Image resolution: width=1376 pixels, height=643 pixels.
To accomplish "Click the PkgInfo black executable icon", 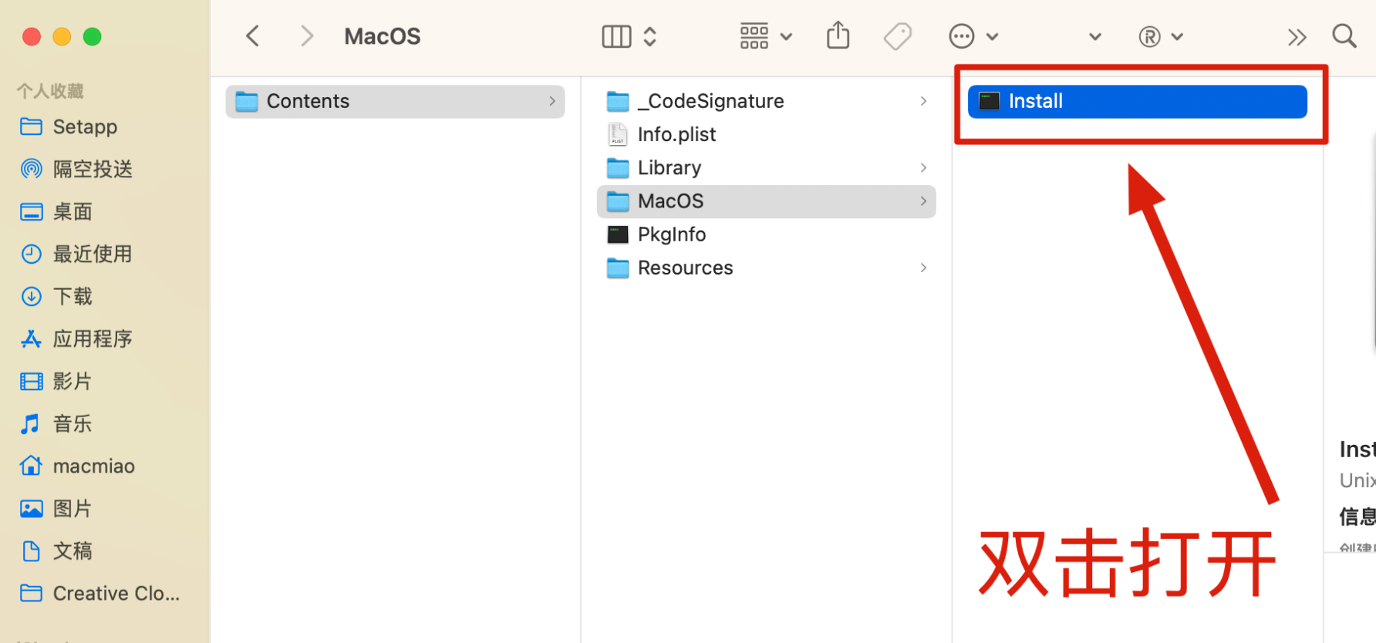I will (618, 234).
